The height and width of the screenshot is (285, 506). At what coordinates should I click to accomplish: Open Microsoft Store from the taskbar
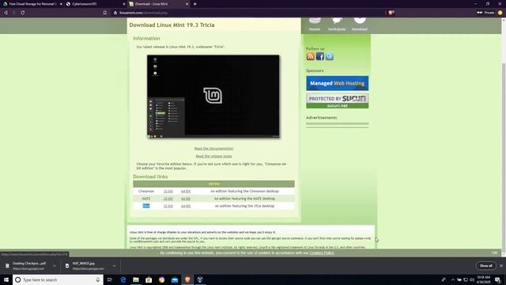(x=149, y=279)
